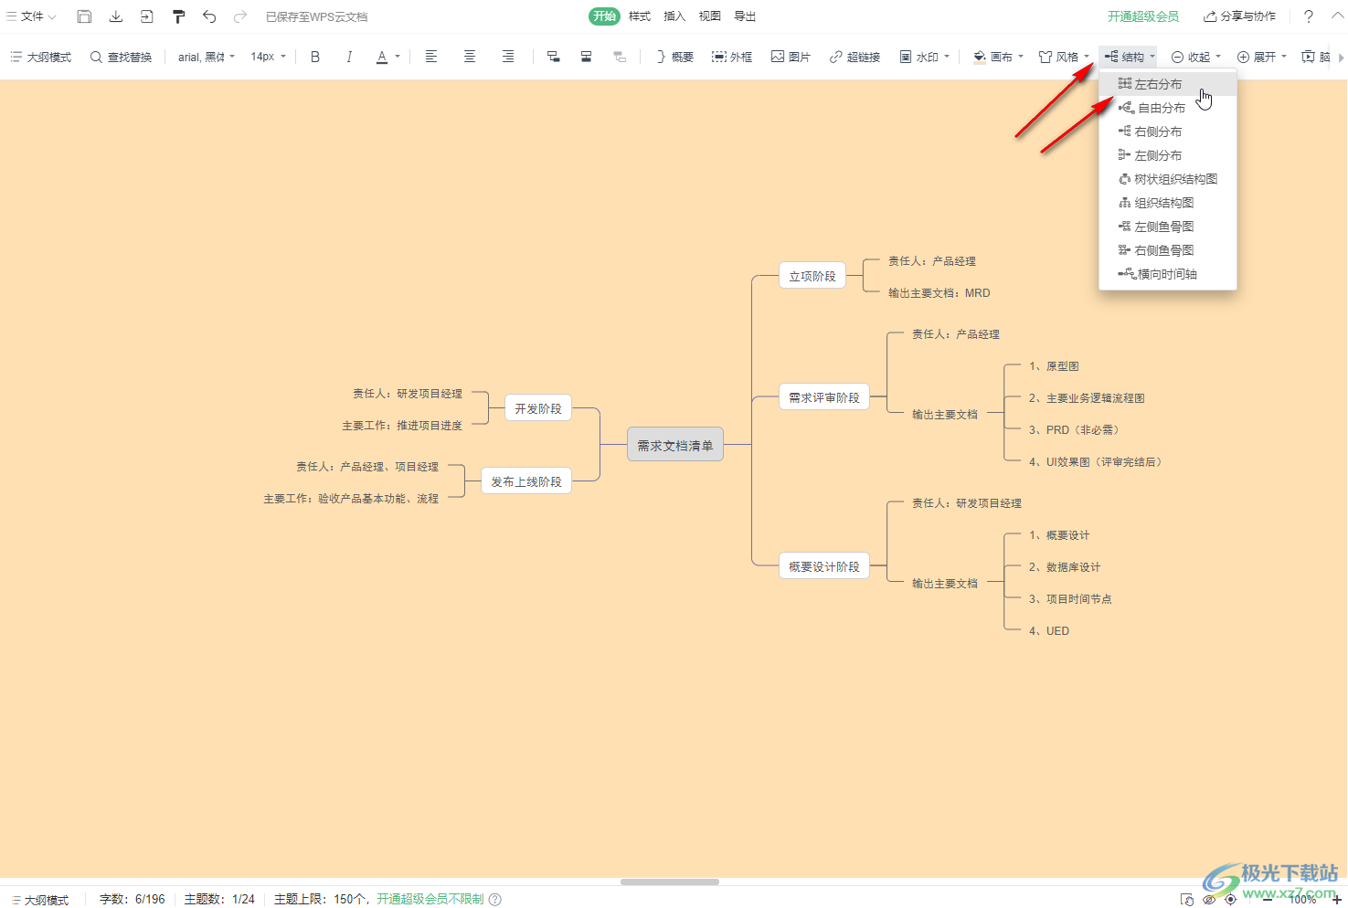Insert a subtopic with the child-node icon
Viewport: 1348px width, 908px height.
(x=554, y=57)
